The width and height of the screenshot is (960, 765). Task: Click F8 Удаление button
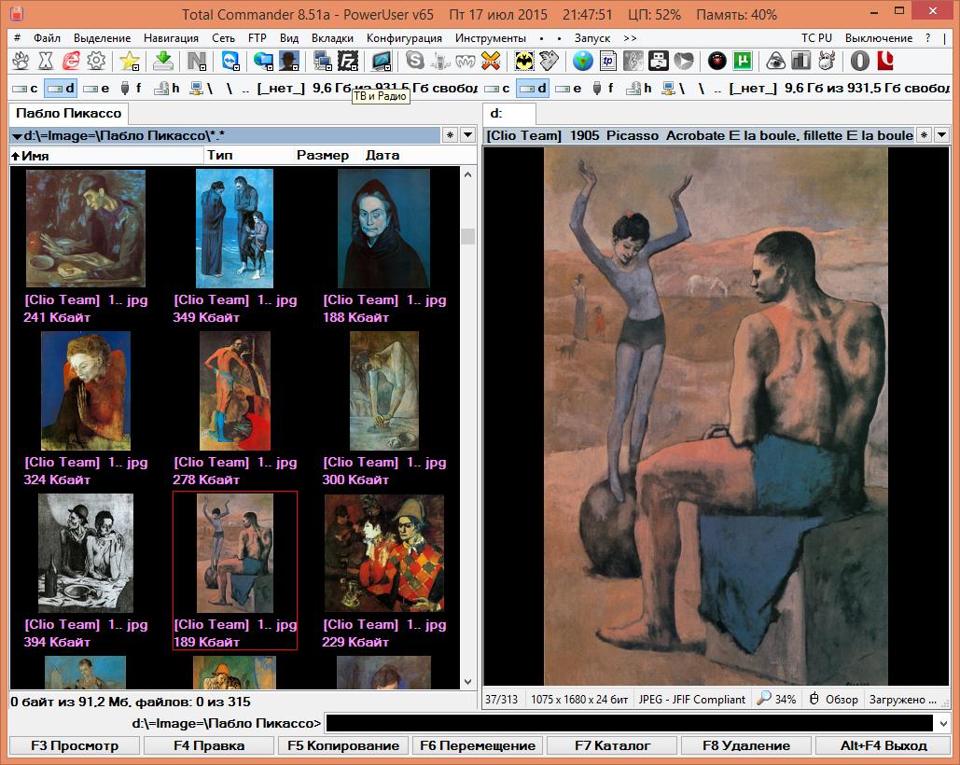point(746,745)
